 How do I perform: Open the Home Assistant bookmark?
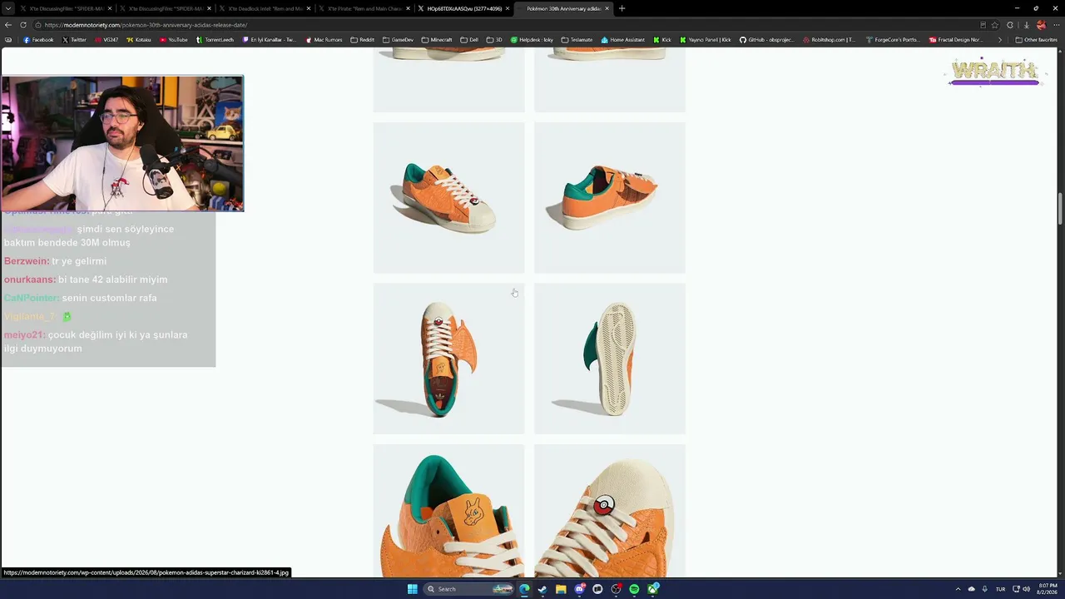click(624, 40)
